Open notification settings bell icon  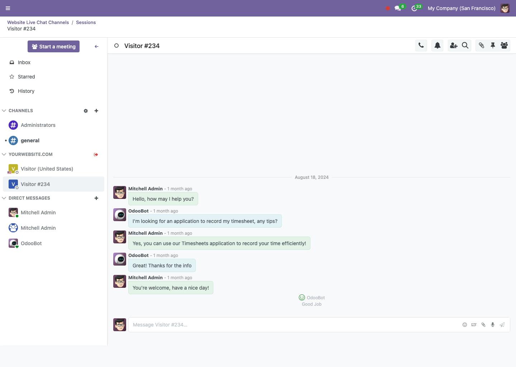click(x=438, y=46)
